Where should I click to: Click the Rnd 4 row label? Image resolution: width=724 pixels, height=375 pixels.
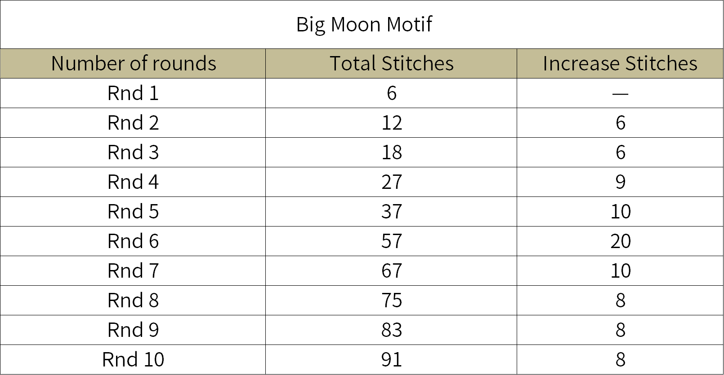click(x=133, y=182)
